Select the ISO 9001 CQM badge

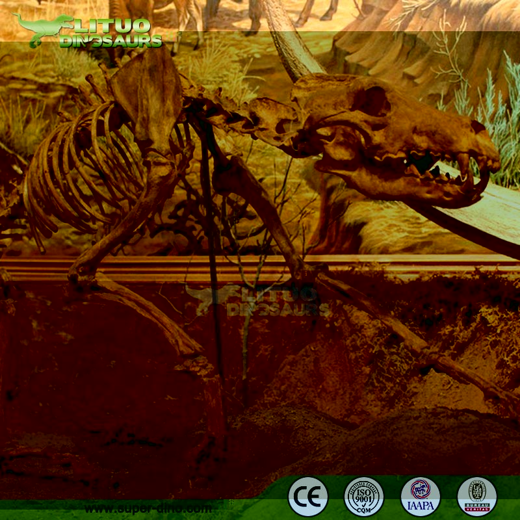tap(363, 497)
